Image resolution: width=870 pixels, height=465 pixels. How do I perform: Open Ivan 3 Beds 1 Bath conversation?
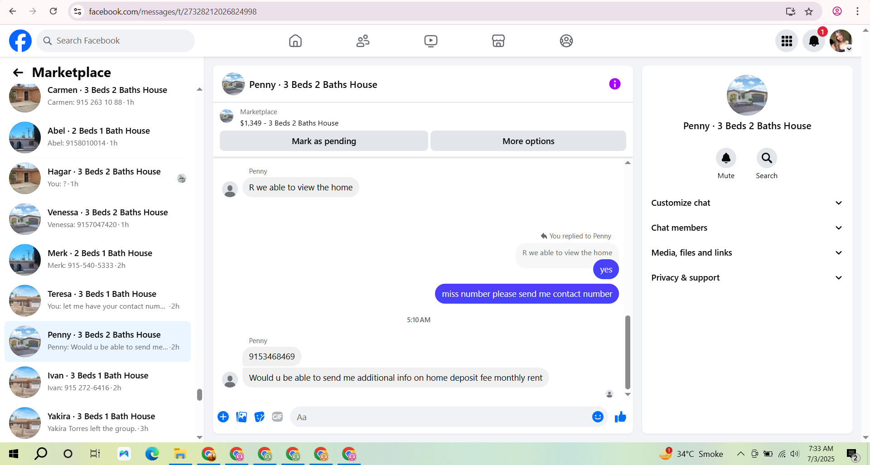point(97,382)
